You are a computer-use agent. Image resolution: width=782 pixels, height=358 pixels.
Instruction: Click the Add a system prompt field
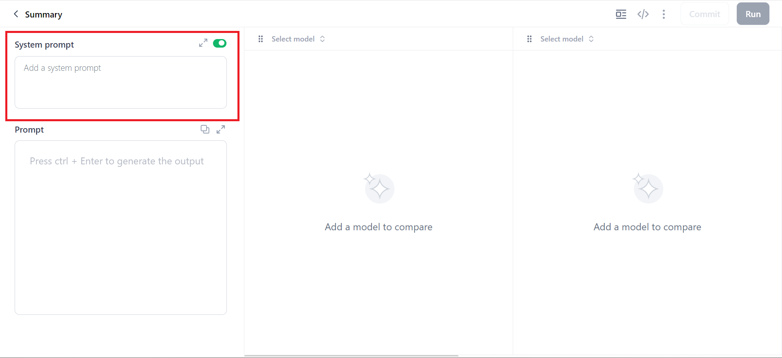click(x=121, y=82)
